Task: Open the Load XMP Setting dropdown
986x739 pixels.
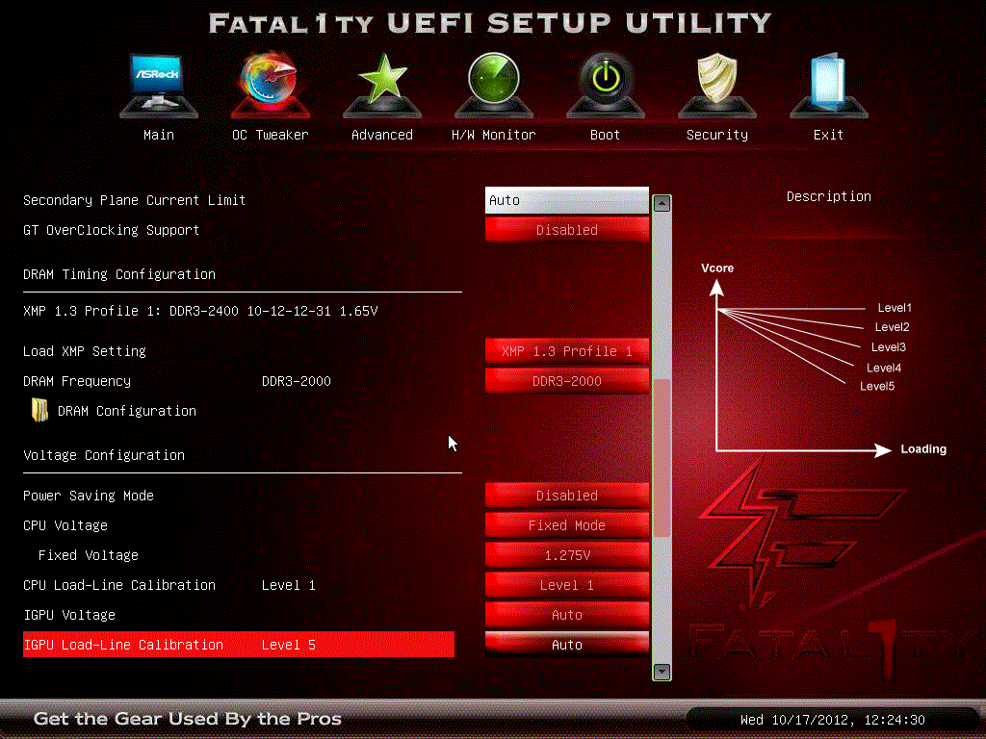Action: tap(566, 351)
